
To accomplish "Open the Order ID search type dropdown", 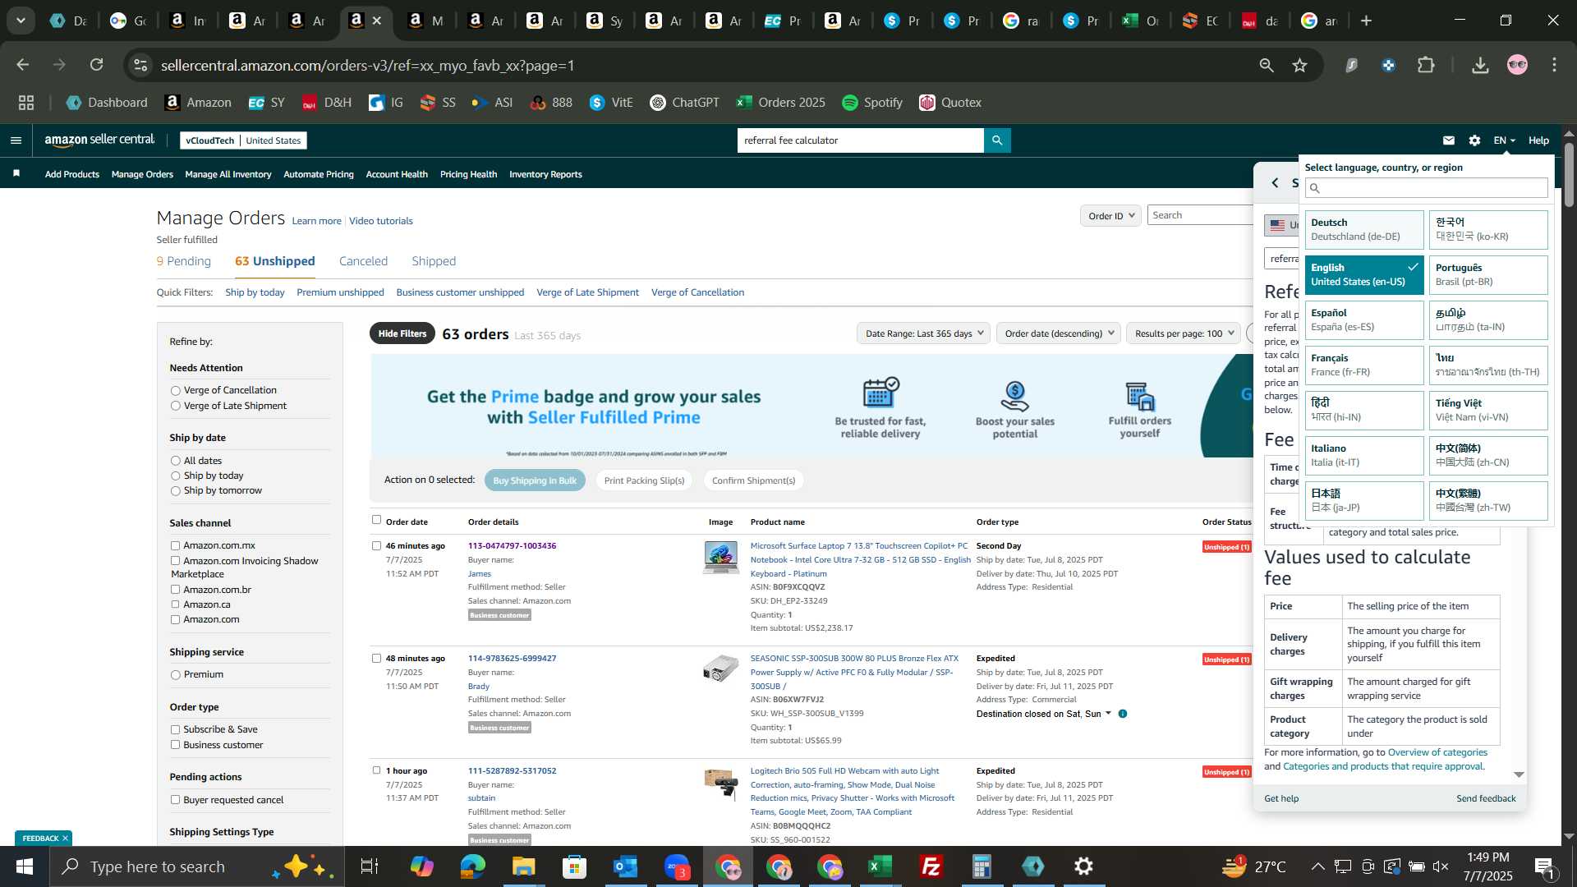I will (x=1110, y=215).
